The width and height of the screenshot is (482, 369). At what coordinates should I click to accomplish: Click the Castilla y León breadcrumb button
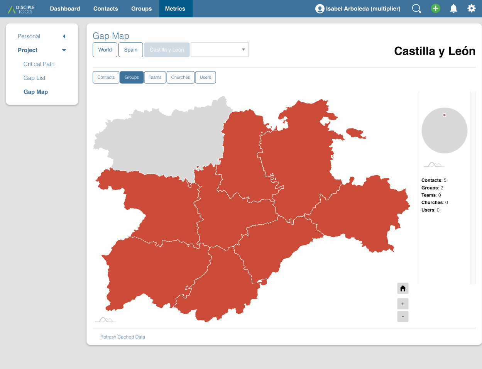point(167,50)
